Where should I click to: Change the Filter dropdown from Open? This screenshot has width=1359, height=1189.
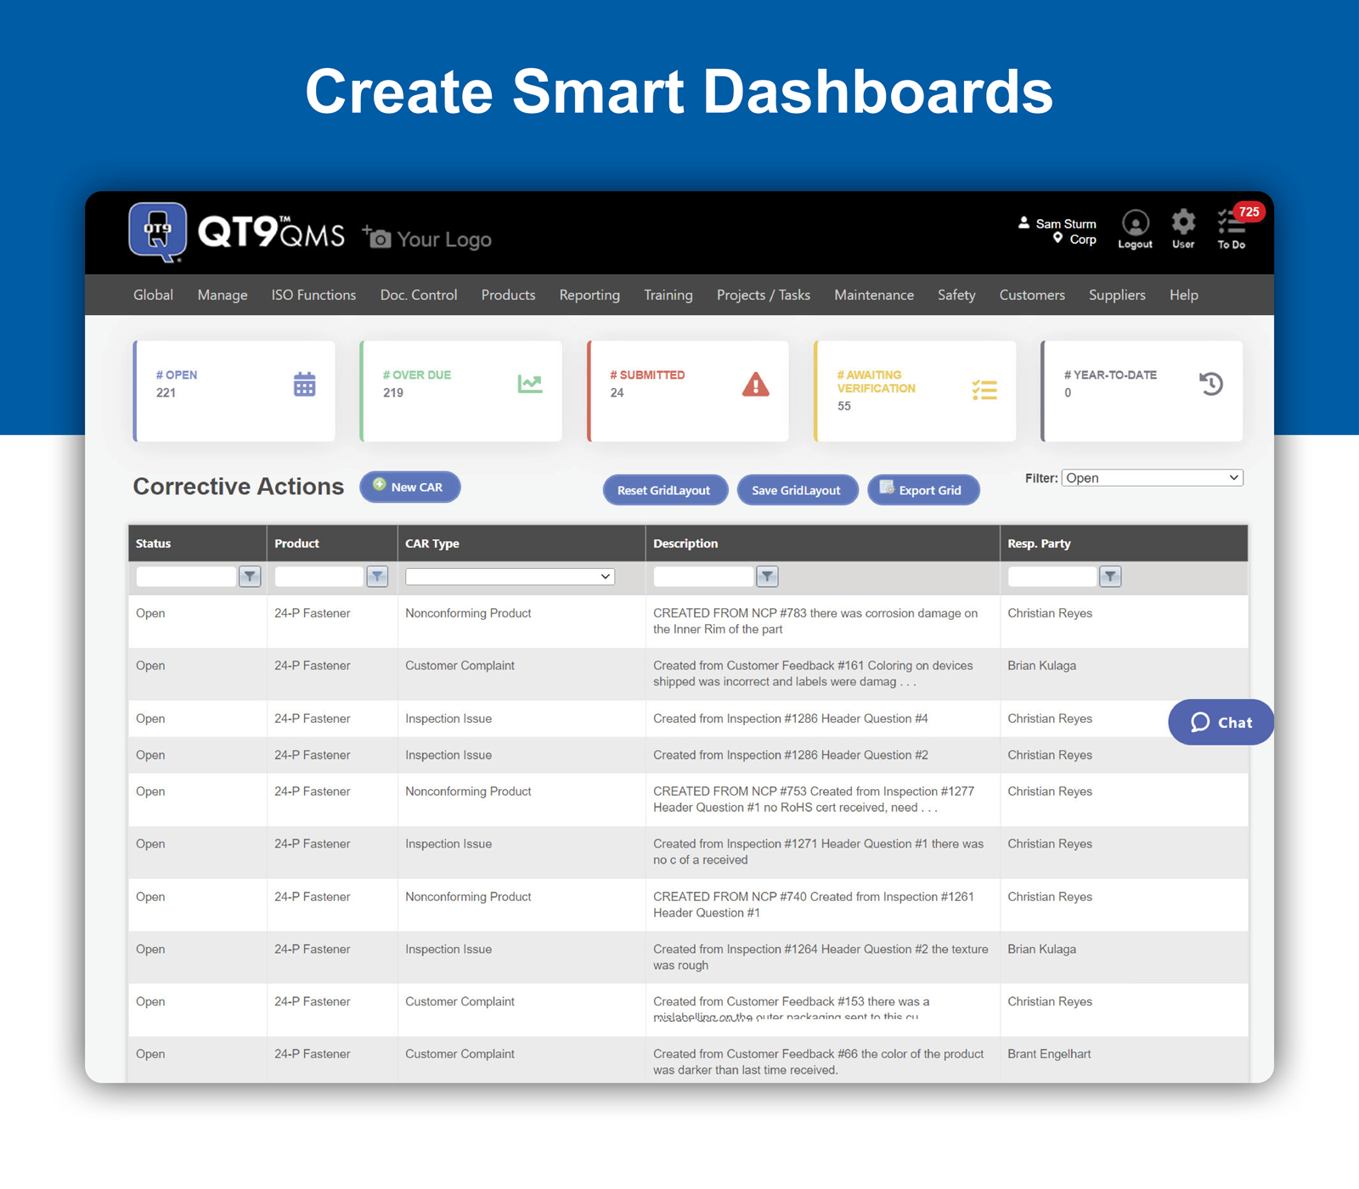1151,477
